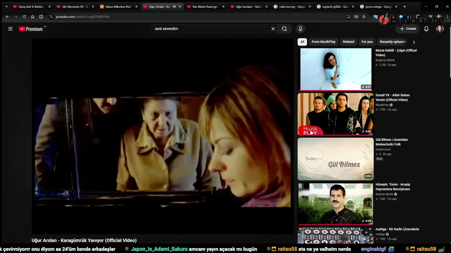Clear the YouTube search text
This screenshot has width=451, height=253.
[x=273, y=29]
